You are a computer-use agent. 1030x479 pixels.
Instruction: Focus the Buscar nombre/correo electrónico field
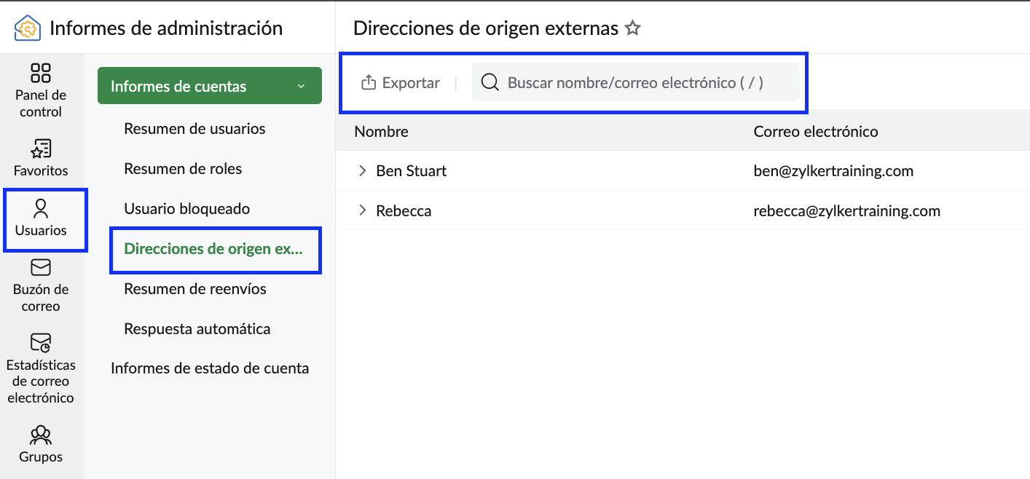coord(636,82)
